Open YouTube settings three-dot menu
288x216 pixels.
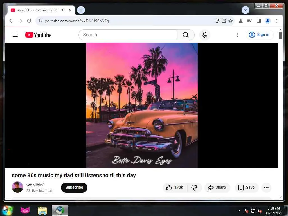(x=238, y=35)
